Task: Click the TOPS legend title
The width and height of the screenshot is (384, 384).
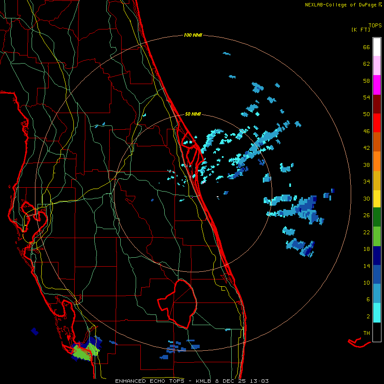Action: click(x=375, y=26)
